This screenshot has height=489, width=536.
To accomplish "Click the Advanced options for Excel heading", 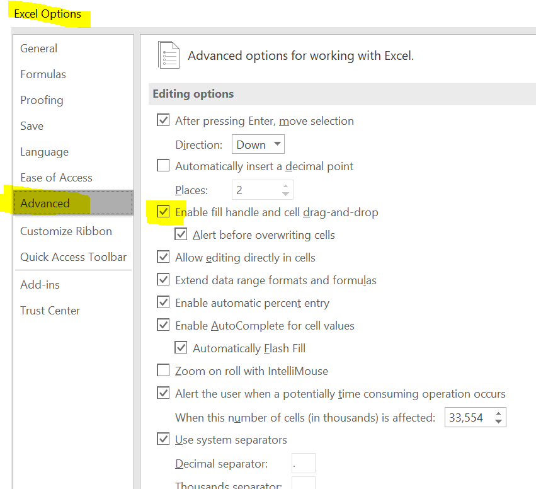I will pos(301,55).
